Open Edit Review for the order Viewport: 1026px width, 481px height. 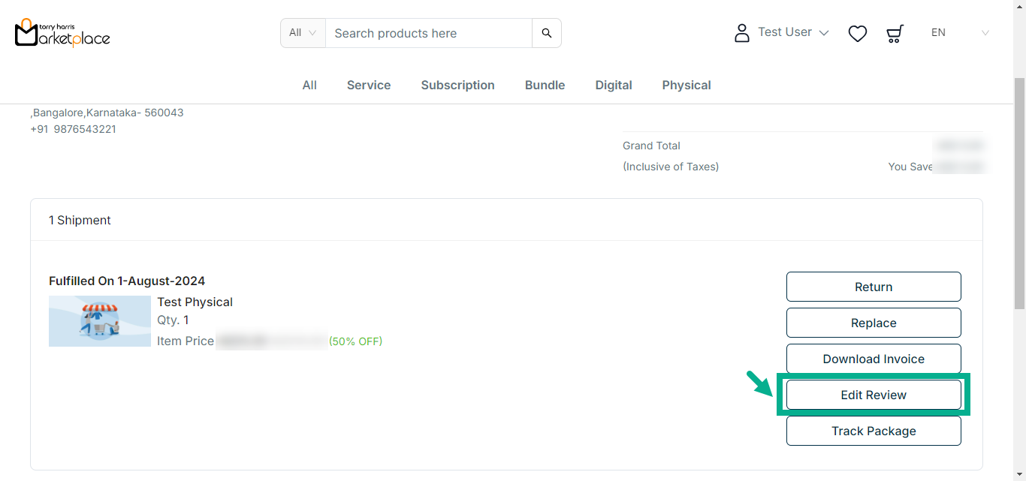(874, 395)
